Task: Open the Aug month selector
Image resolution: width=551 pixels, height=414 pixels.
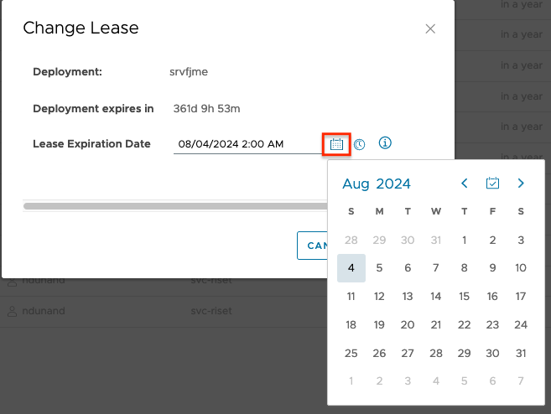Action: 356,184
